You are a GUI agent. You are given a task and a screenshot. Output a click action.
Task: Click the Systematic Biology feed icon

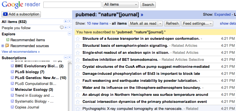click(12, 101)
